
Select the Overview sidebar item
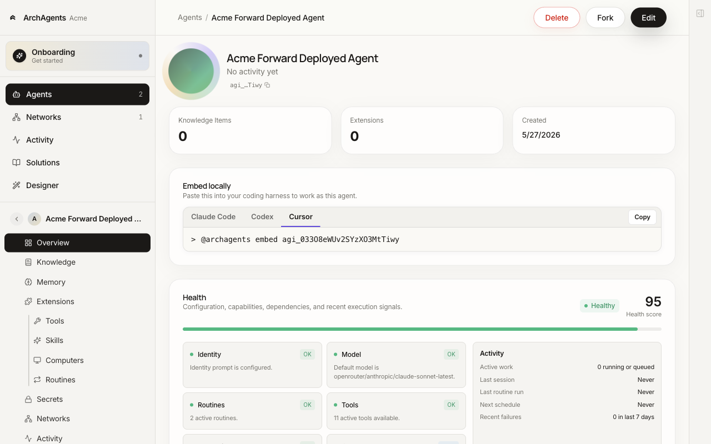[77, 243]
